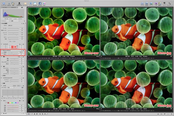174x116 pixels.
Task: Collapse the enhance (補正) section
Action: tap(1, 66)
